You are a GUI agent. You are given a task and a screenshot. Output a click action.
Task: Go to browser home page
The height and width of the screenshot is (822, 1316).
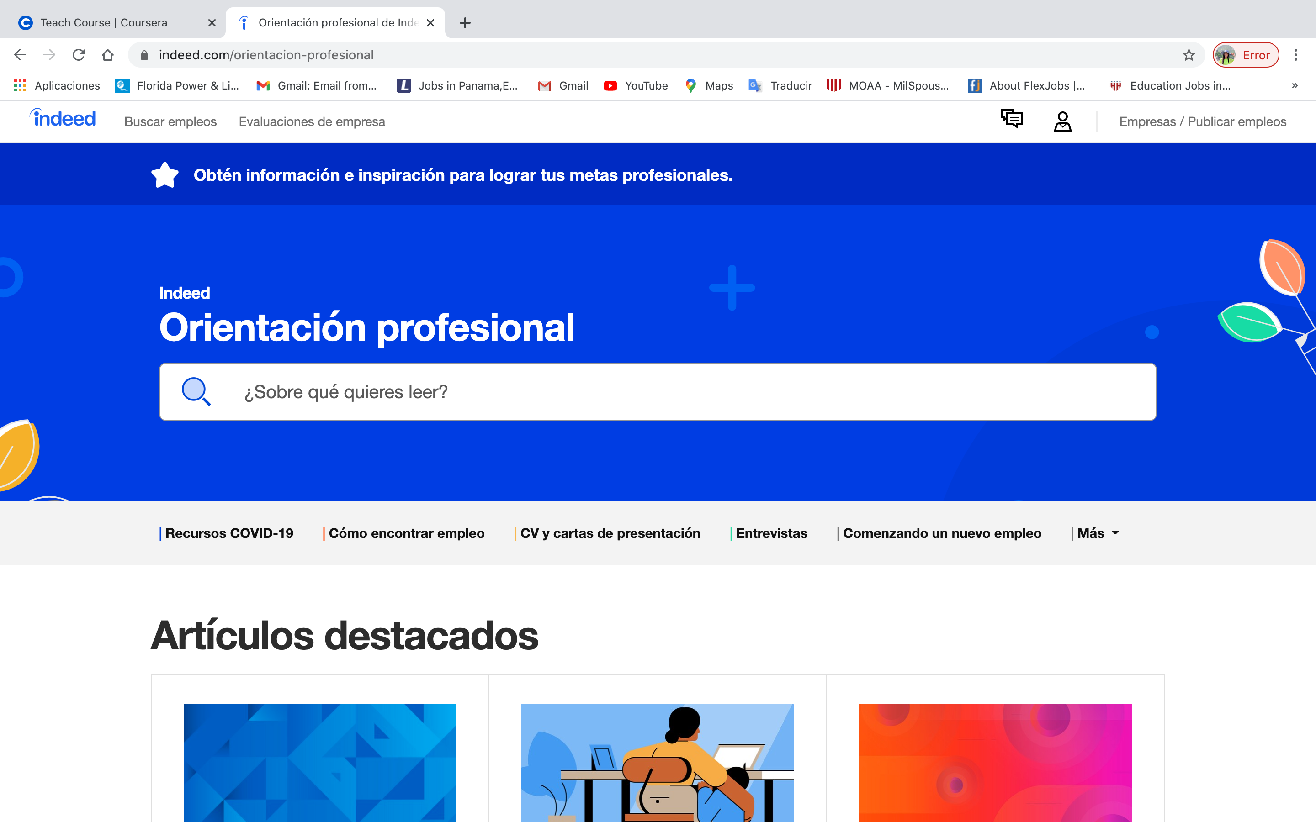pos(108,55)
